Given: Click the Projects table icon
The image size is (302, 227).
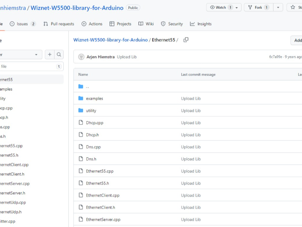Looking at the screenshot, I should pyautogui.click(x=112, y=24).
